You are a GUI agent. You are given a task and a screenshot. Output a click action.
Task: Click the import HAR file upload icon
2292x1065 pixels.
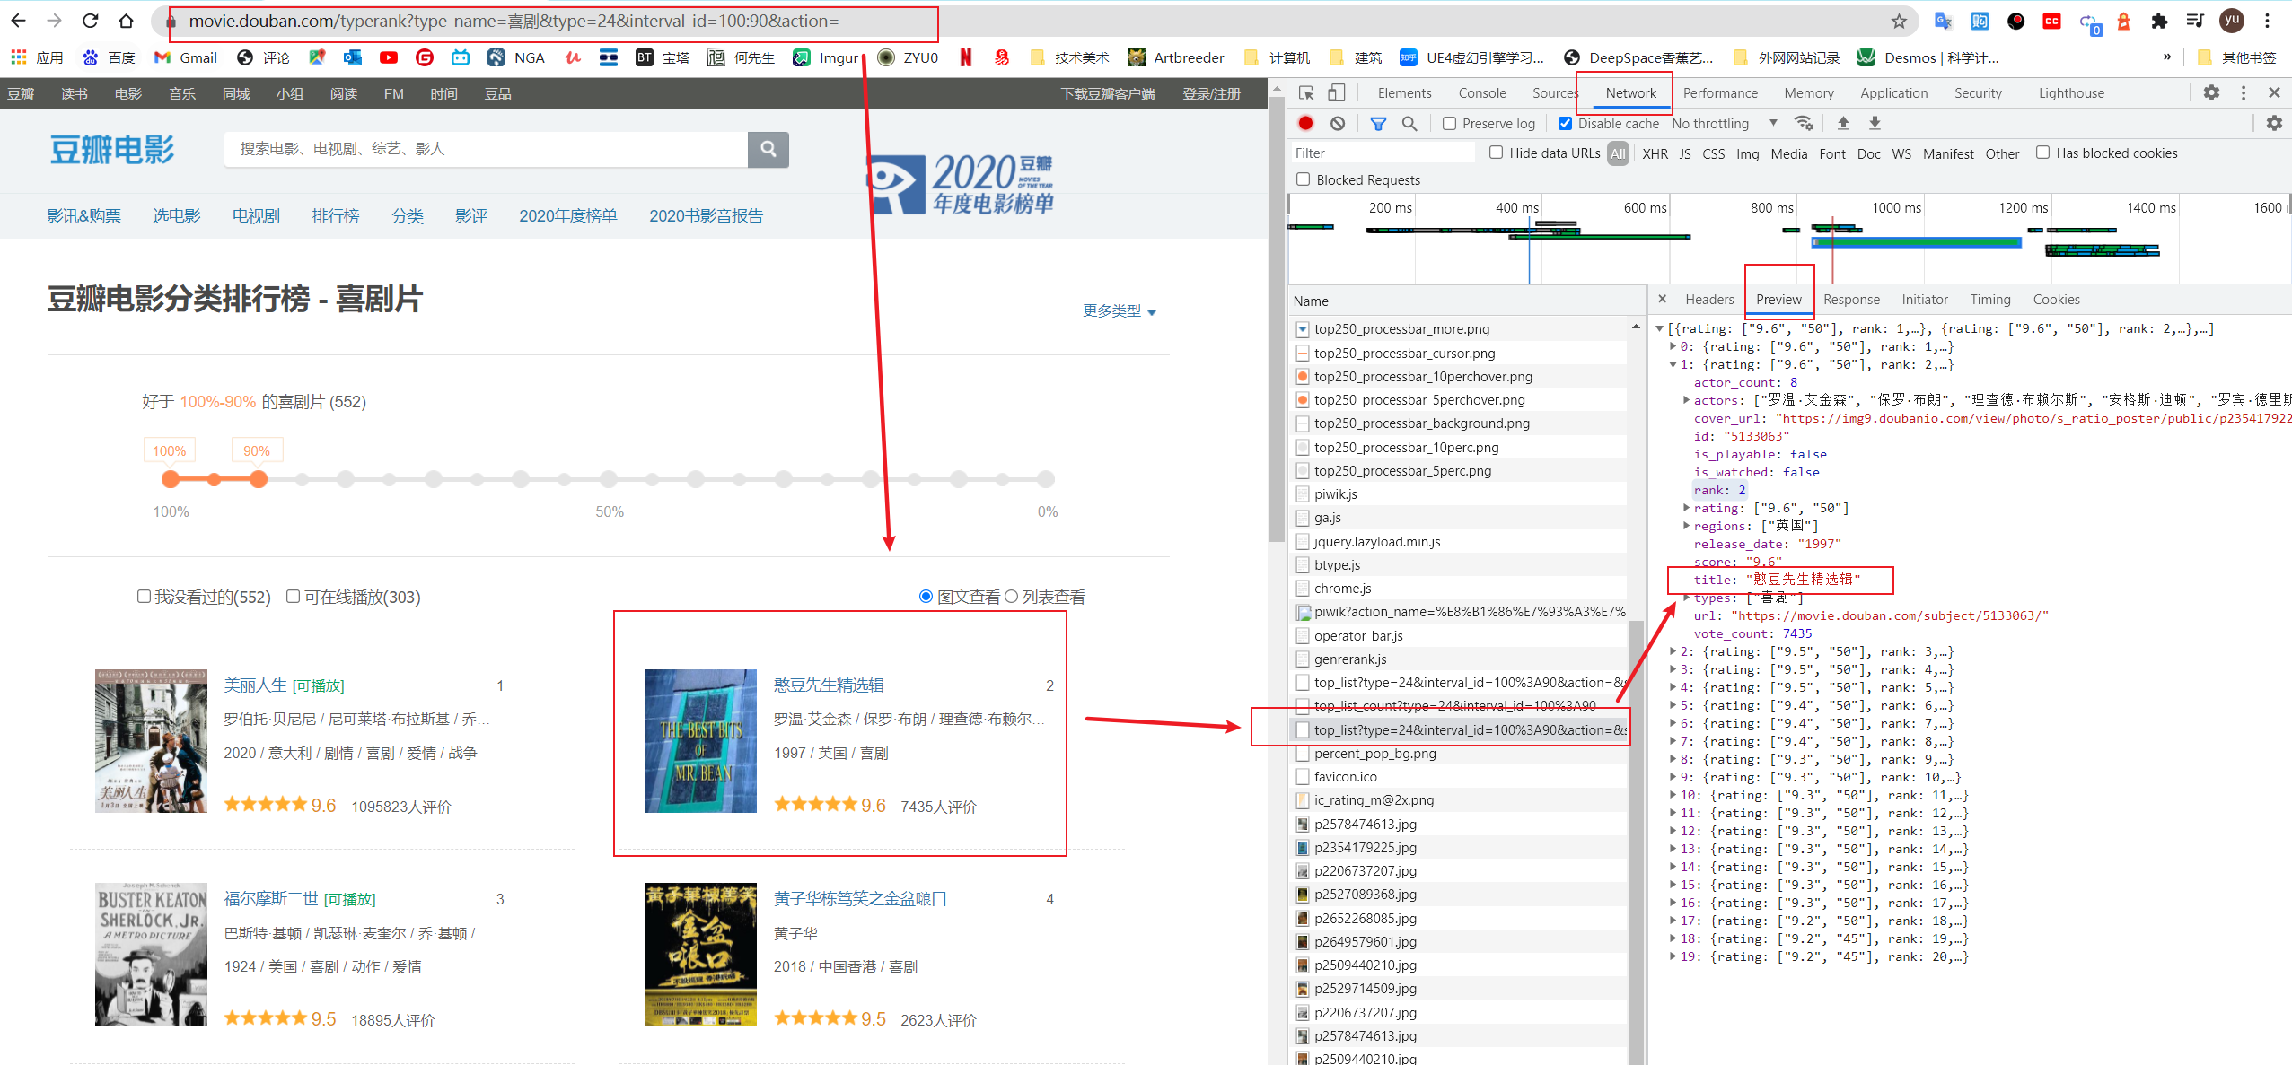[1843, 123]
